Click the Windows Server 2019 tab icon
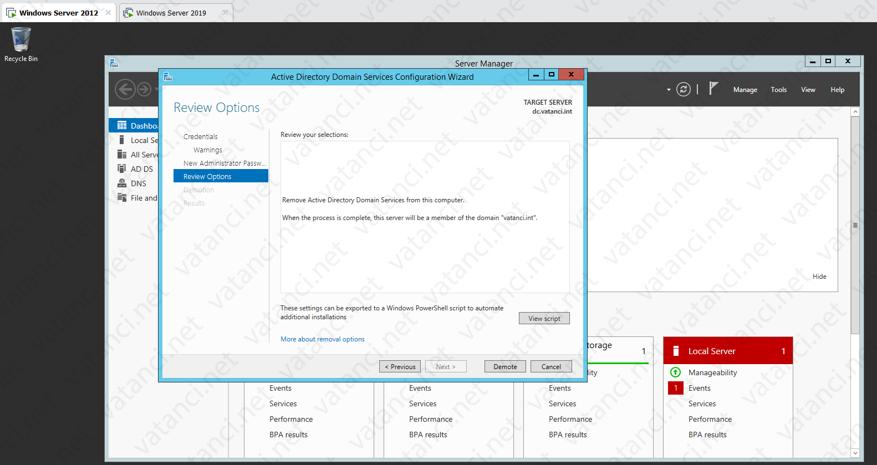This screenshot has height=465, width=877. point(128,12)
